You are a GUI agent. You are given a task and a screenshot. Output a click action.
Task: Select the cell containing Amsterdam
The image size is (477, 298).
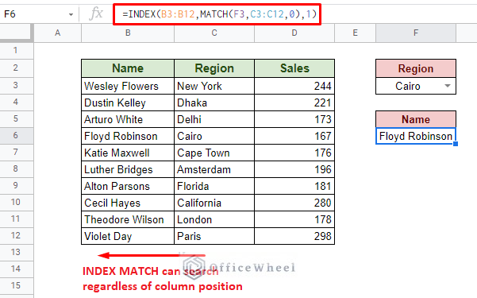tap(214, 169)
